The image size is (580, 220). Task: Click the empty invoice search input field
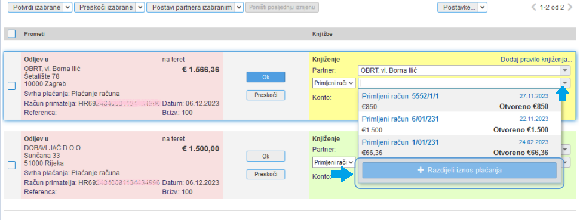(459, 83)
